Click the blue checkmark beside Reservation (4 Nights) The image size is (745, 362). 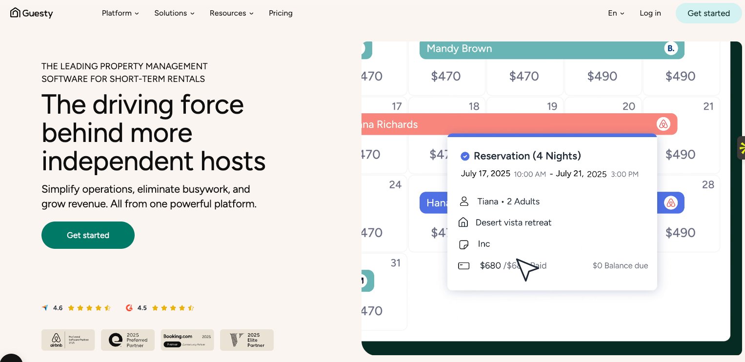point(465,156)
